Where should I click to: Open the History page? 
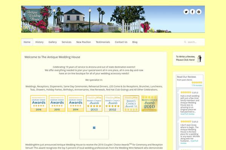tap(39, 42)
